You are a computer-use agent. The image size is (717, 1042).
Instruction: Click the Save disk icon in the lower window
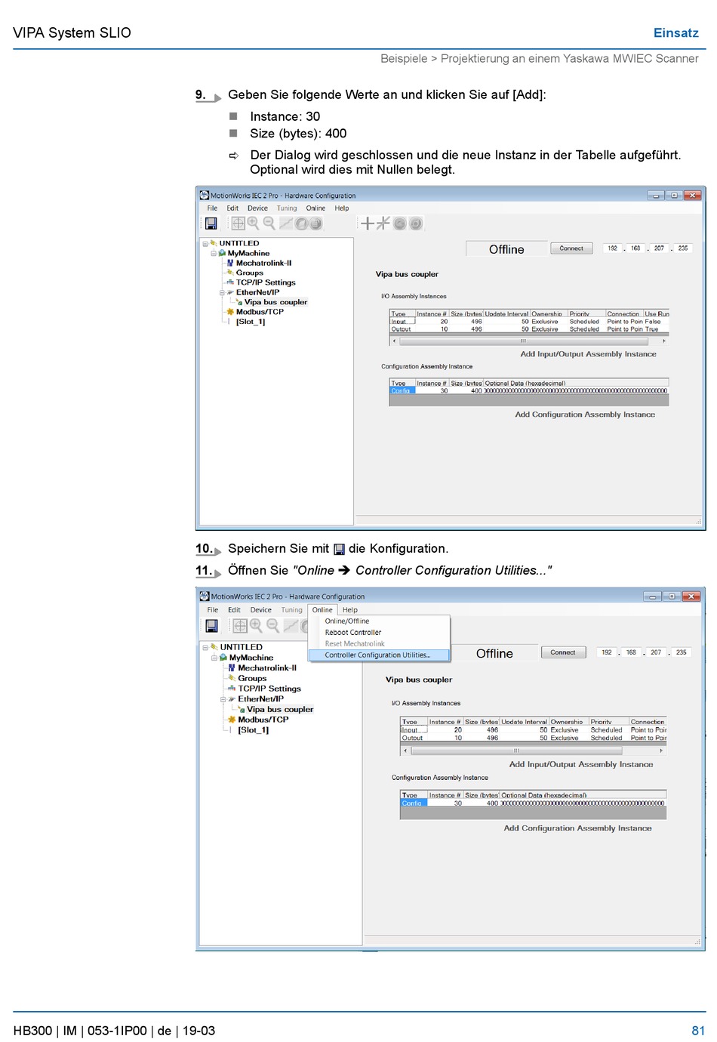(212, 626)
